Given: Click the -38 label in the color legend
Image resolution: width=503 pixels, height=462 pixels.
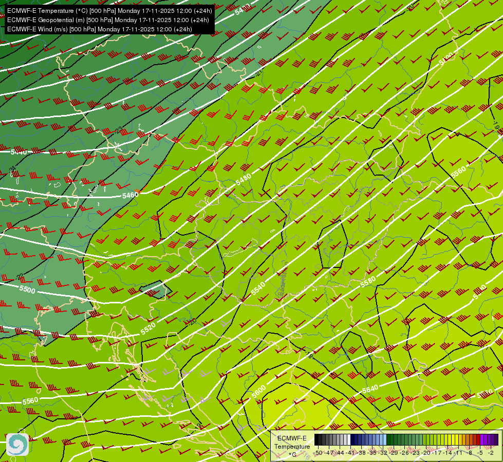Looking at the screenshot, I should (361, 453).
